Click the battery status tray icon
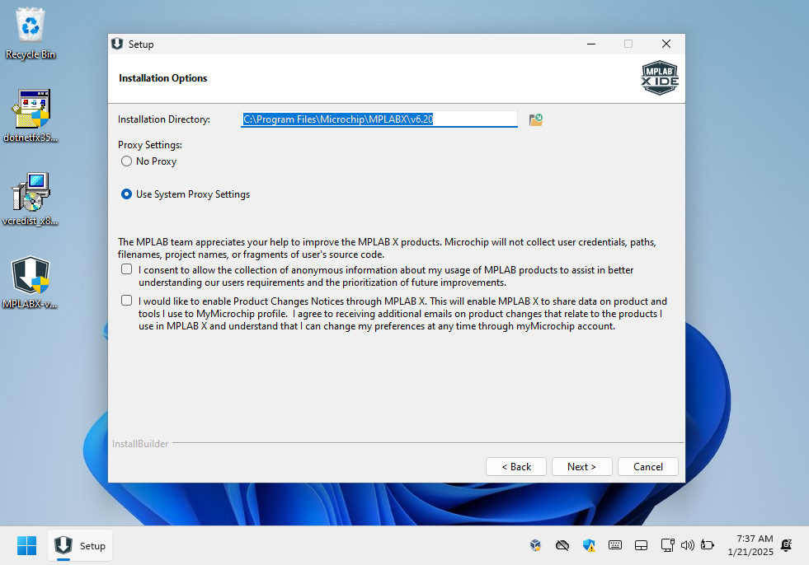 pos(708,545)
